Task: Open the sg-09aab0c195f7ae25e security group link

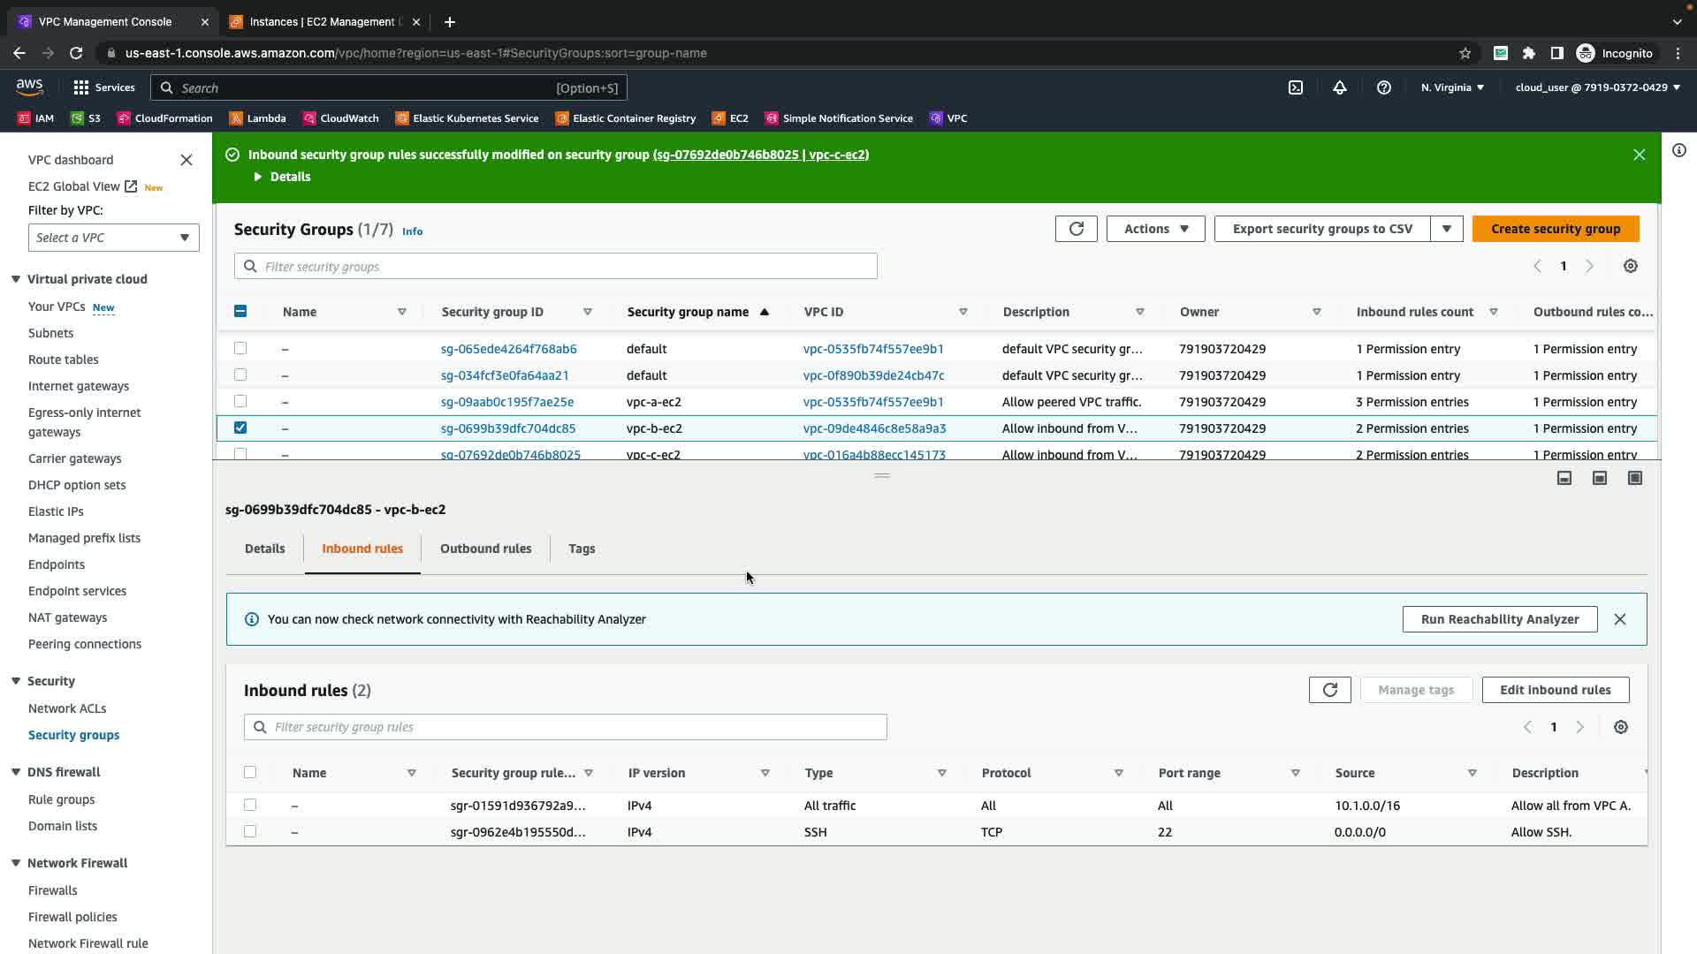Action: (507, 402)
